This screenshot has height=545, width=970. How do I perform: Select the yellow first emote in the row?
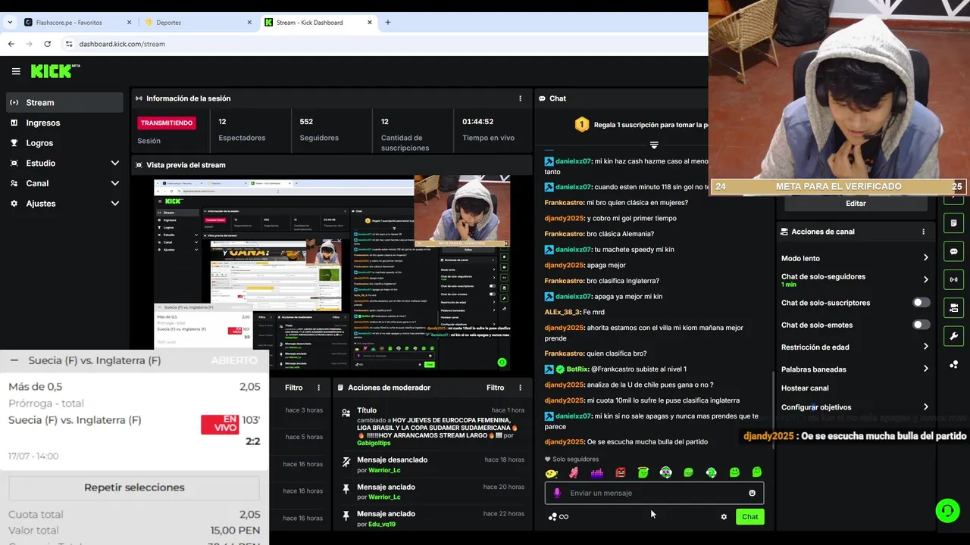(552, 473)
